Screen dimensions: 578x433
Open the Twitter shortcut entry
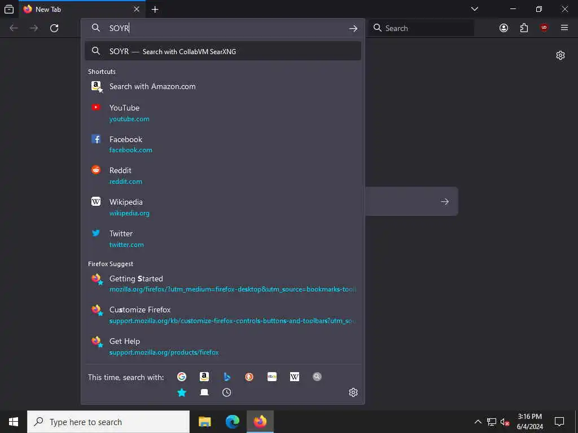click(x=223, y=239)
